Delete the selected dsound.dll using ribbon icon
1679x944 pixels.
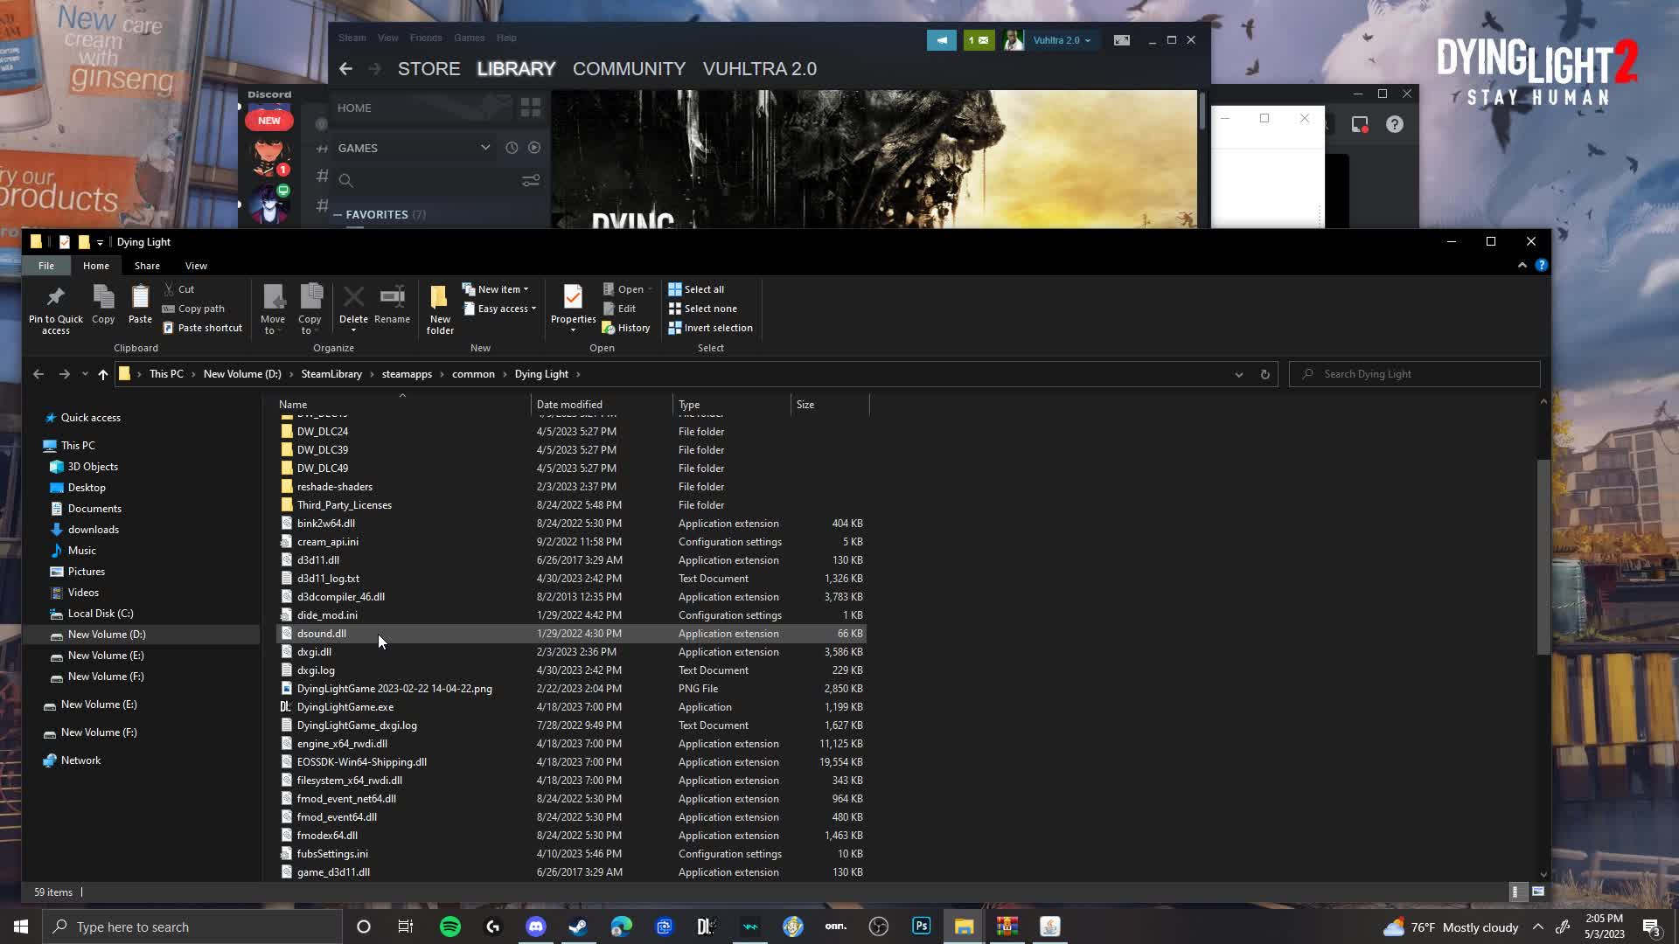(353, 302)
